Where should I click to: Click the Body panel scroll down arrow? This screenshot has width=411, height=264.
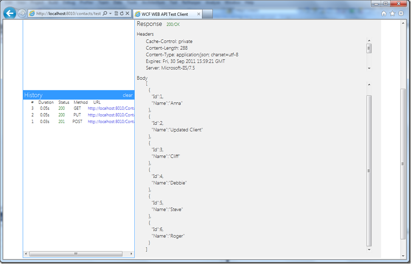coord(369,250)
